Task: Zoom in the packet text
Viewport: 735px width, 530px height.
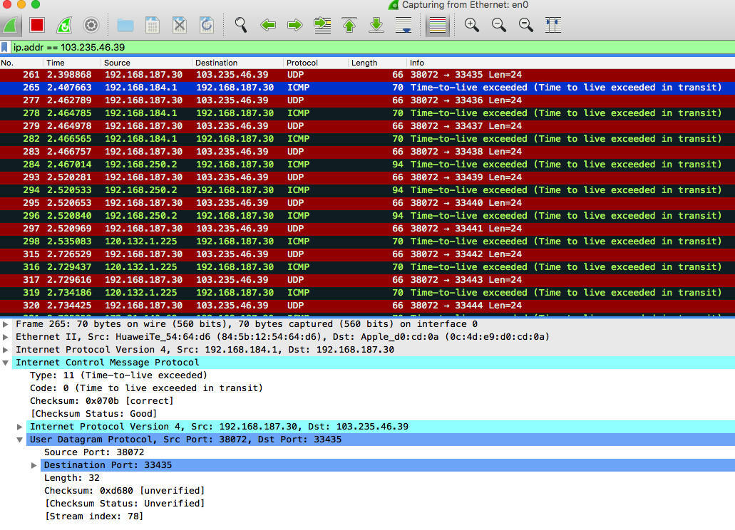Action: click(x=471, y=25)
